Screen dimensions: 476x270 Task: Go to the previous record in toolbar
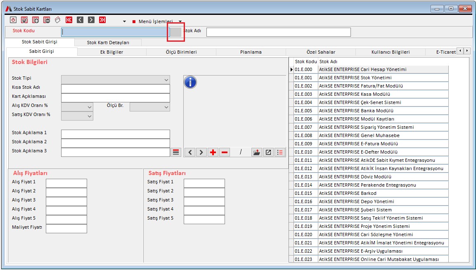pyautogui.click(x=80, y=20)
